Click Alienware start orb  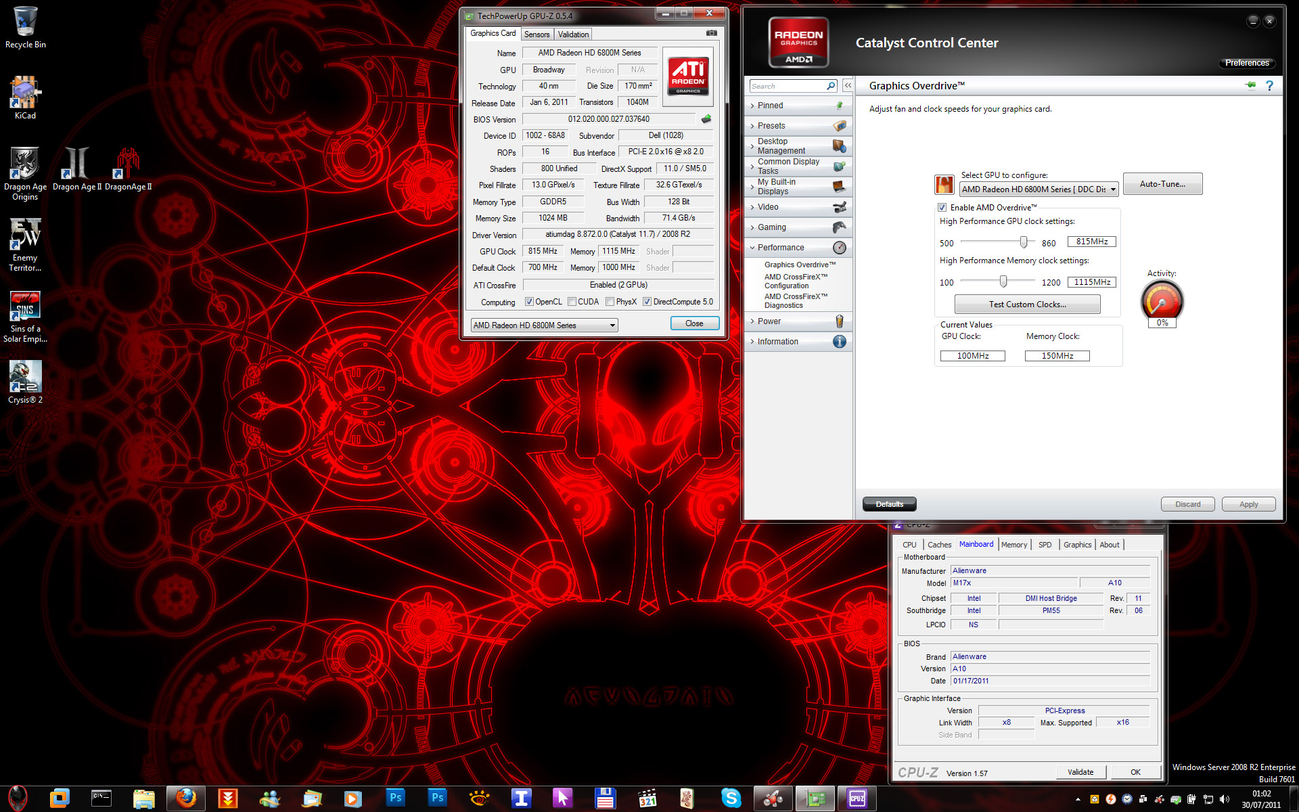click(18, 798)
